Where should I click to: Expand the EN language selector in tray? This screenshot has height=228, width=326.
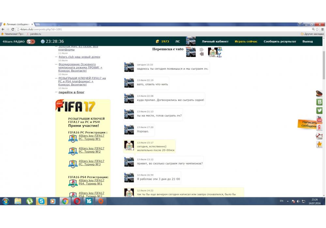click(281, 201)
